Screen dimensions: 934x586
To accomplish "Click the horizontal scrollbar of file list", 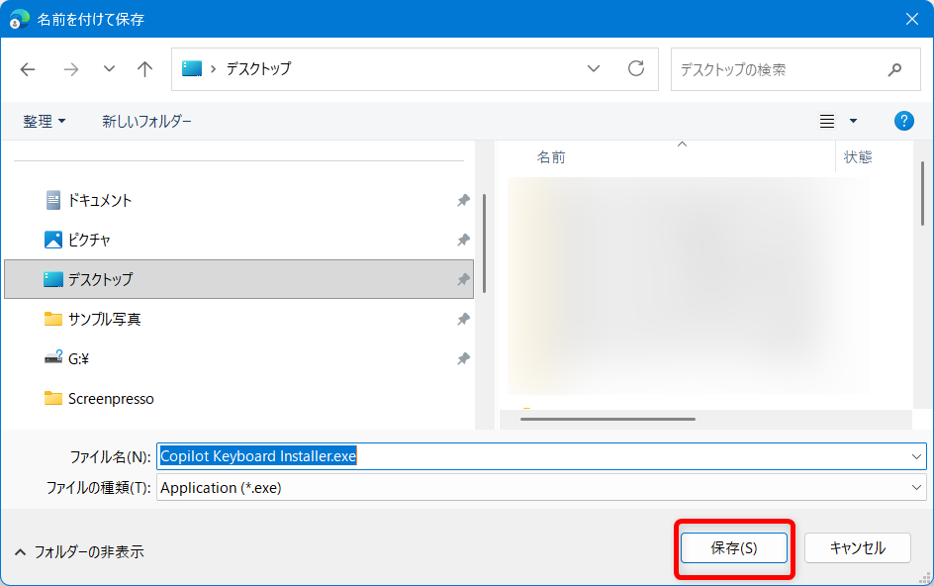I will coord(607,419).
